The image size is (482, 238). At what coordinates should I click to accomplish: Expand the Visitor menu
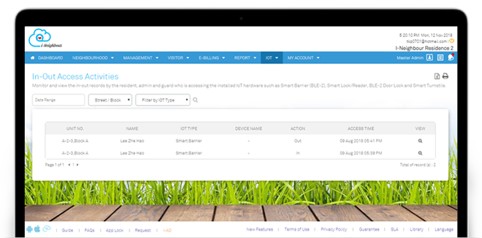178,58
